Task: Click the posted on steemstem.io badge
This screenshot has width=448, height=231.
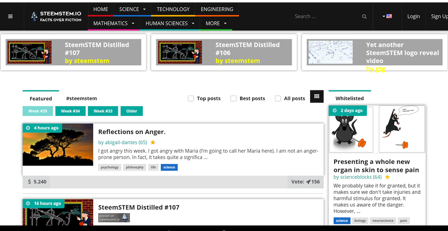Action: pos(114,218)
